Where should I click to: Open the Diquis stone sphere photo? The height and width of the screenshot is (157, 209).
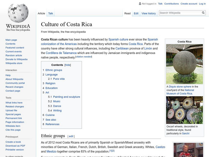pos(184,64)
